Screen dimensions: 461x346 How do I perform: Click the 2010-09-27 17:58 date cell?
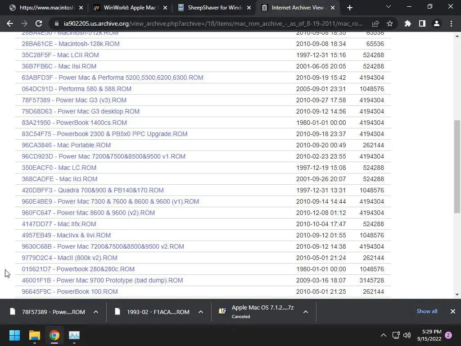321,100
